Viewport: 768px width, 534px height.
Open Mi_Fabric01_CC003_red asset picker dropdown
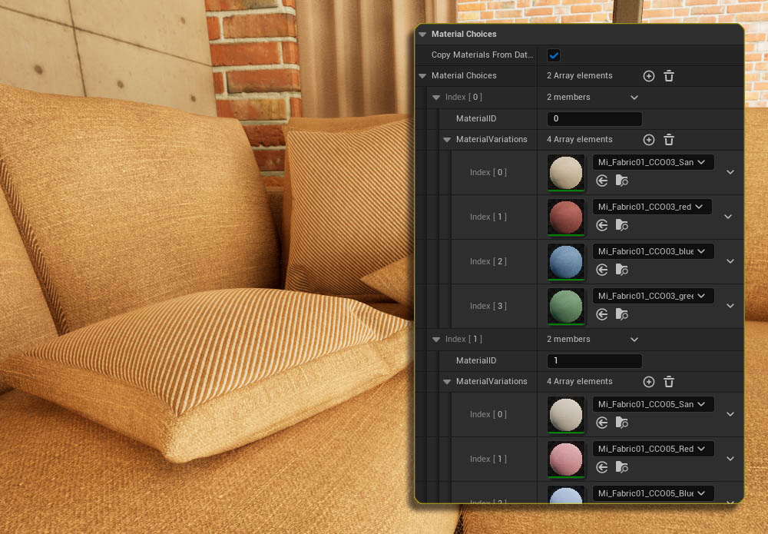pos(652,207)
